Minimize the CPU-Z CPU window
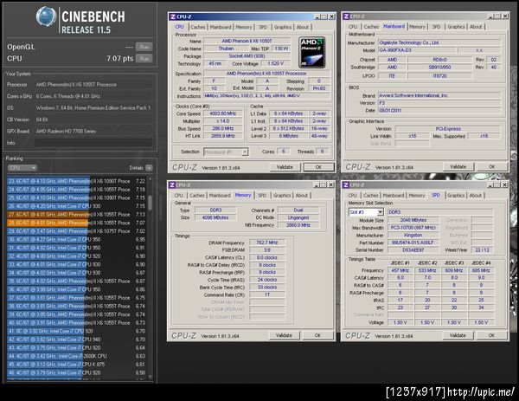519x401 pixels. (317, 16)
